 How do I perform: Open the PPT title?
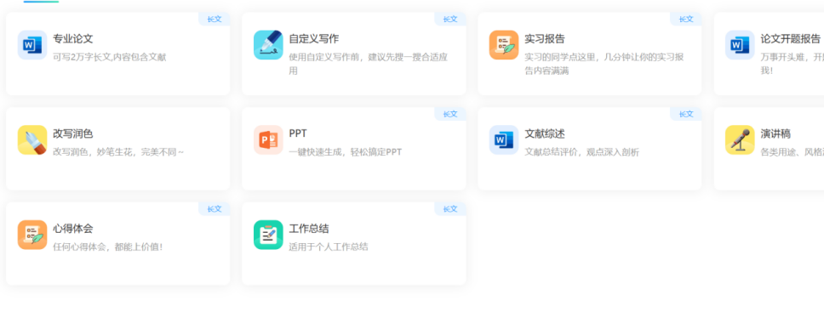pyautogui.click(x=298, y=133)
